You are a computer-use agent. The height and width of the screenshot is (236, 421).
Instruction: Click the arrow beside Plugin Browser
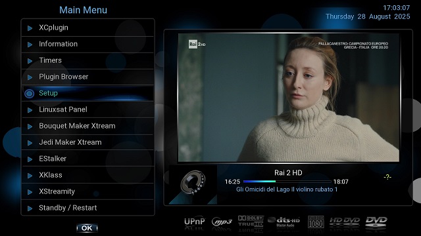tap(30, 77)
